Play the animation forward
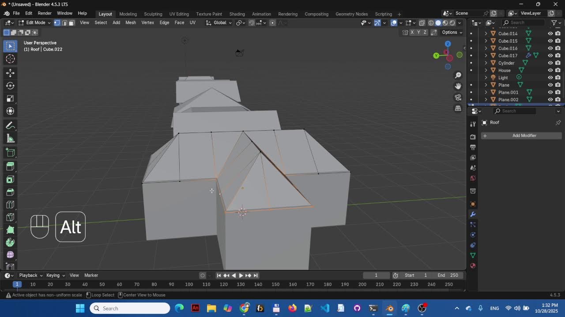 point(241,276)
